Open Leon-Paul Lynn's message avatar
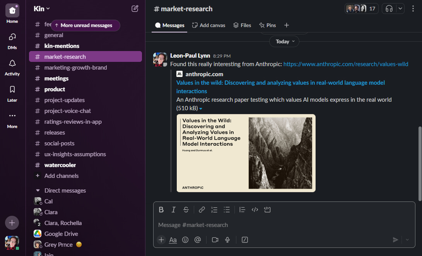This screenshot has height=256, width=422. pyautogui.click(x=160, y=59)
